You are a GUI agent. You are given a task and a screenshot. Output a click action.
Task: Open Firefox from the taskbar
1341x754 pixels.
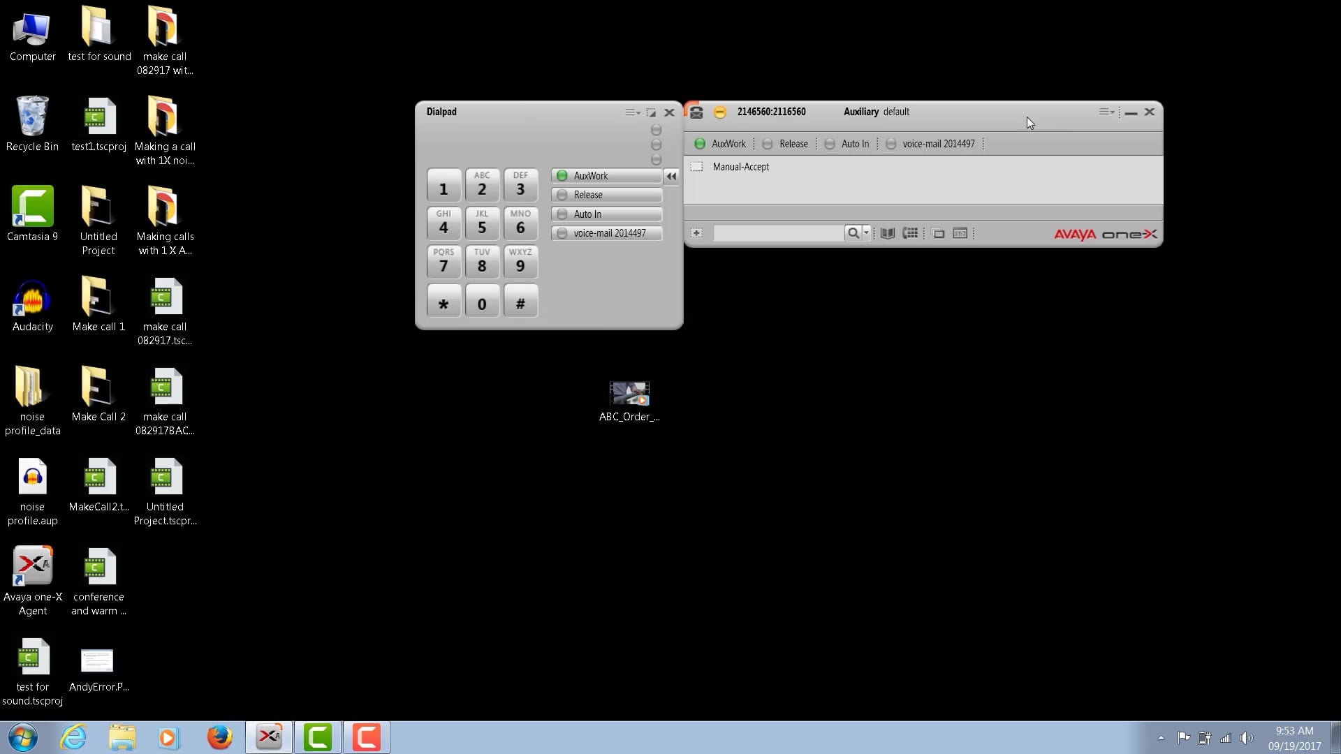click(x=219, y=737)
